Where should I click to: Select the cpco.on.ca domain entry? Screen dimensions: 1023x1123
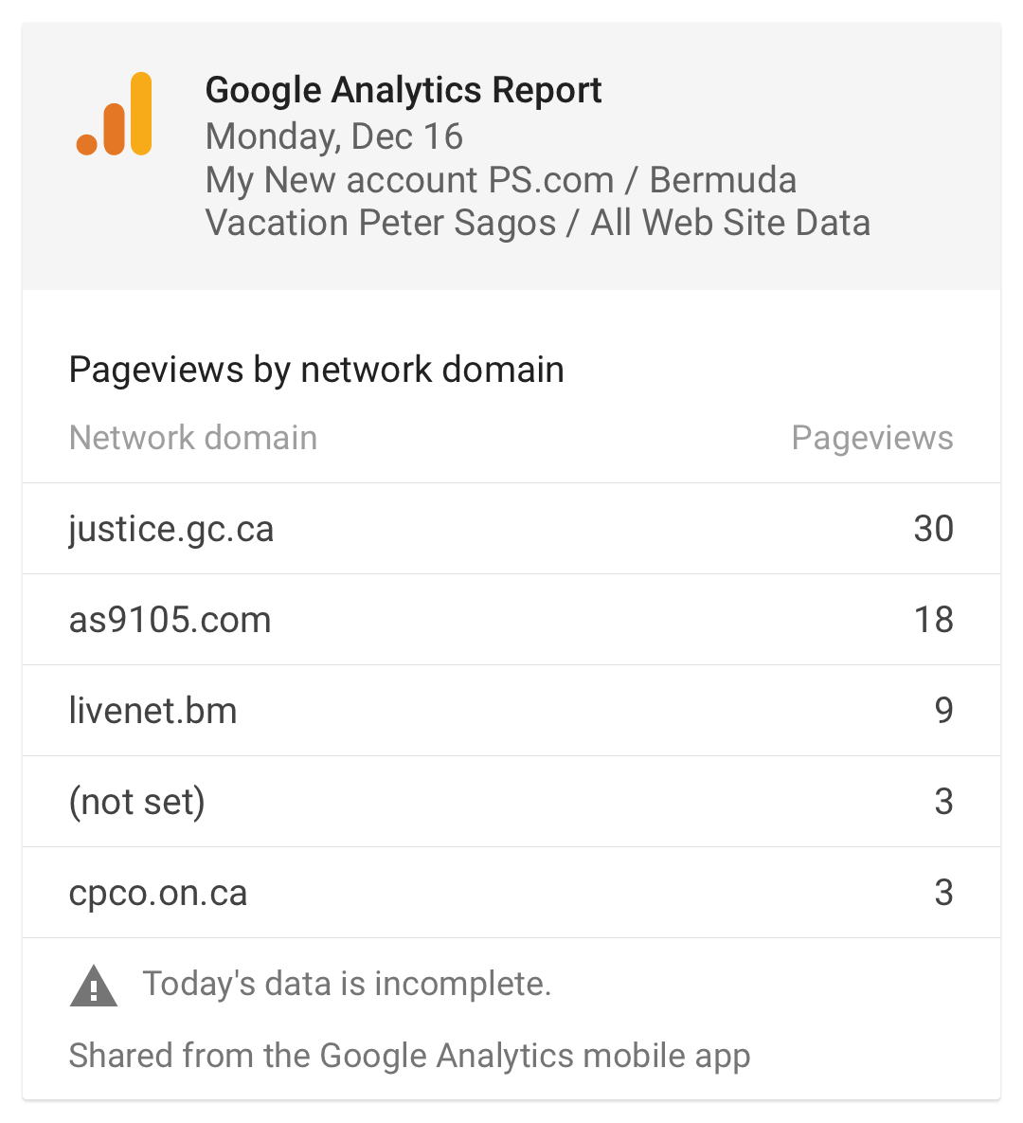[x=157, y=893]
